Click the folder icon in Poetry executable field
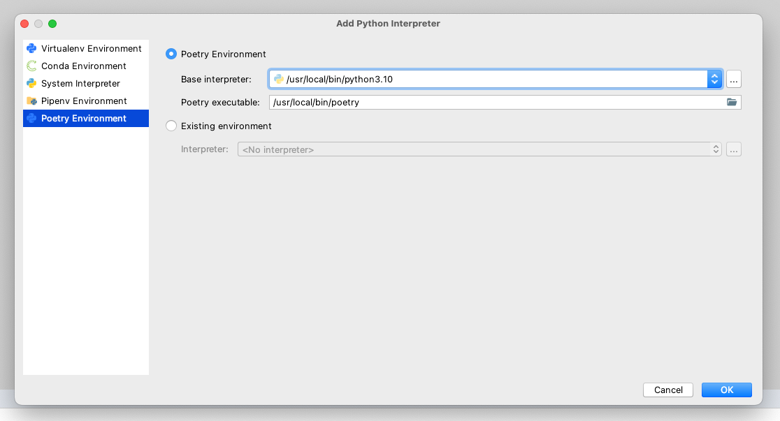Screen dimensions: 780x421 [732, 103]
